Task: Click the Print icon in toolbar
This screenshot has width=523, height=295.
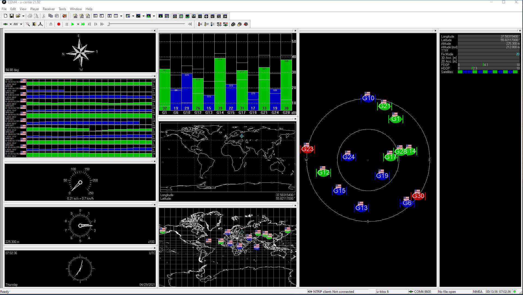Action: 30,16
